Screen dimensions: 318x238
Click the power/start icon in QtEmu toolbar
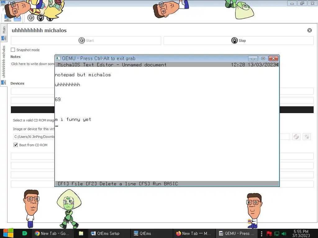31,18
